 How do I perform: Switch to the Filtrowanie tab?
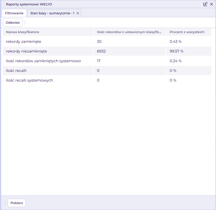pyautogui.click(x=14, y=13)
